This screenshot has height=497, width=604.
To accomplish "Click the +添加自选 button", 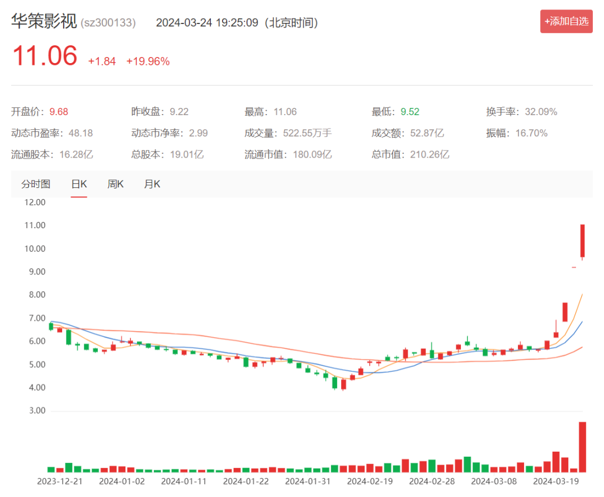I will pyautogui.click(x=566, y=21).
